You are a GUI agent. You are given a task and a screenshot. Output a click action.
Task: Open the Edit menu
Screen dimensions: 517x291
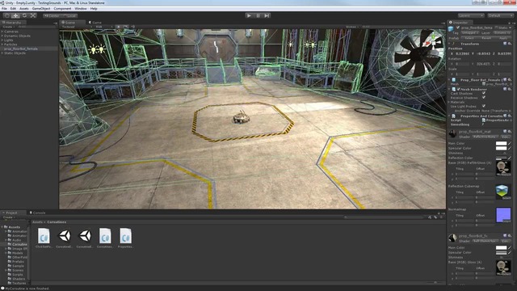[13, 9]
